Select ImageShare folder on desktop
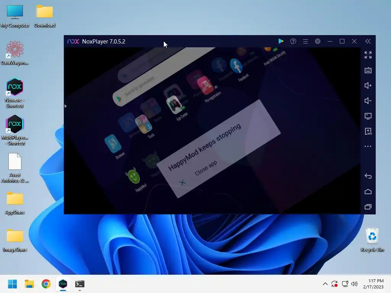 click(15, 240)
